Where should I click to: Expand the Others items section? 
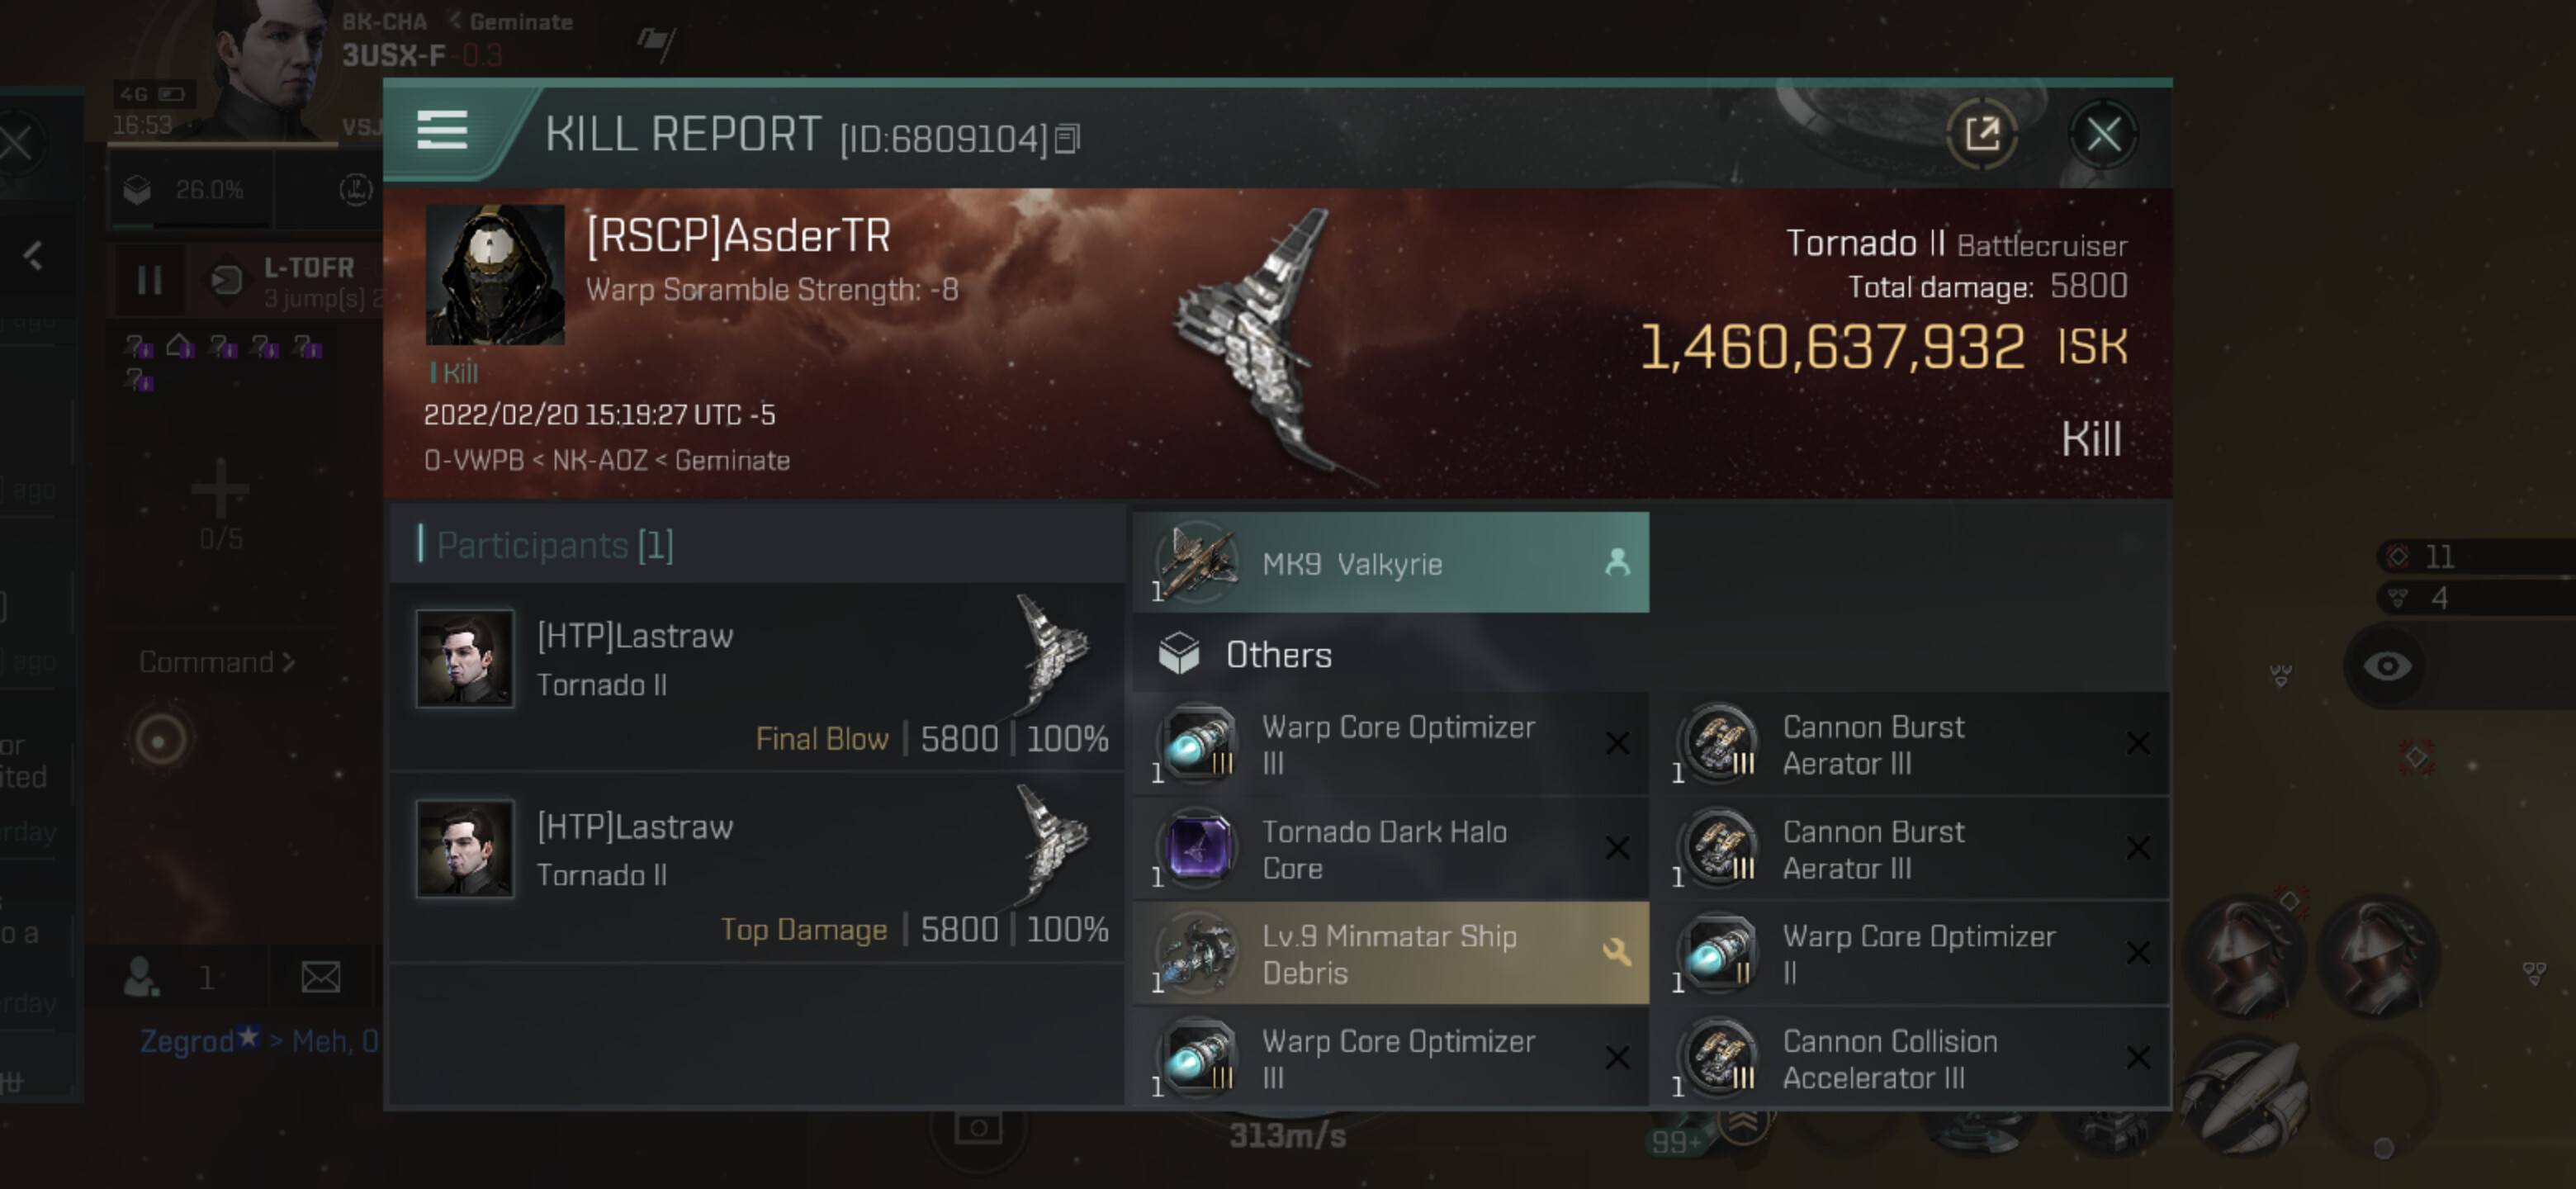pyautogui.click(x=1278, y=655)
